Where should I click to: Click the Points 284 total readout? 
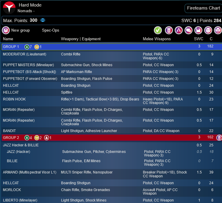(210, 21)
